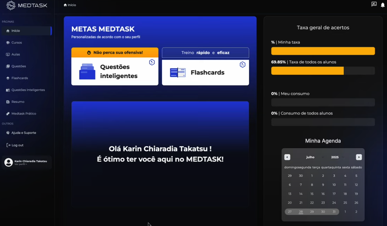Click Ver perfil under user name
The height and width of the screenshot is (226, 387).
tap(20, 164)
